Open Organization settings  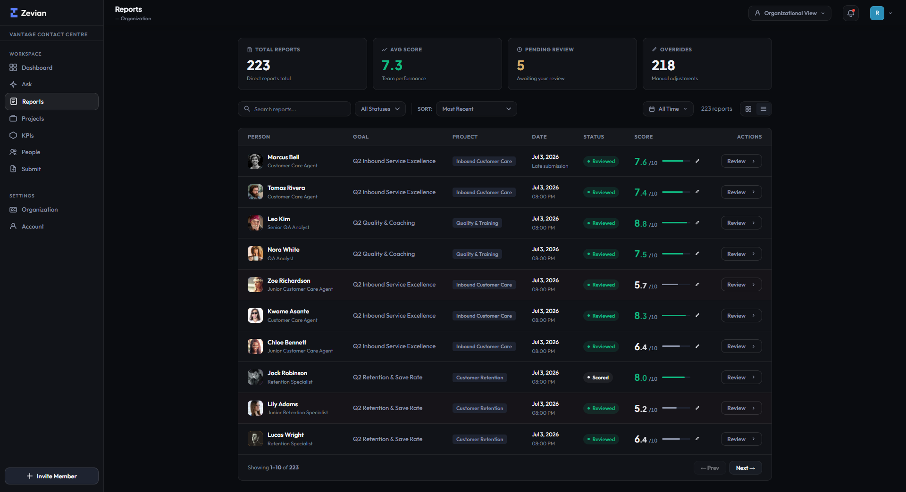(51, 210)
